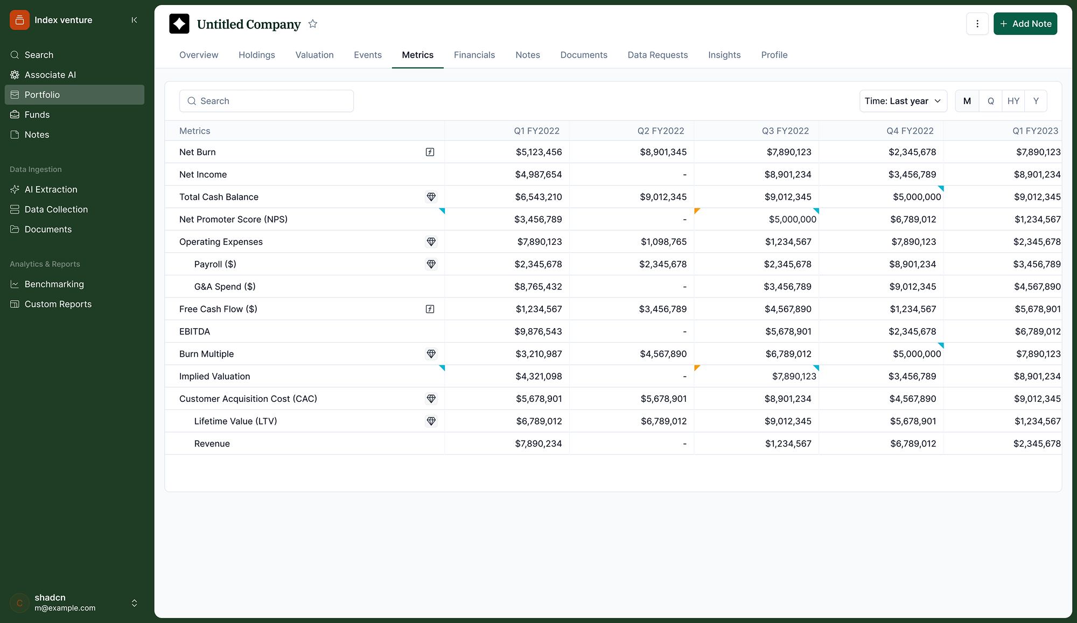Click the $8,765,432 G&A Spend cell
Viewport: 1077px width, 623px height.
coord(538,287)
